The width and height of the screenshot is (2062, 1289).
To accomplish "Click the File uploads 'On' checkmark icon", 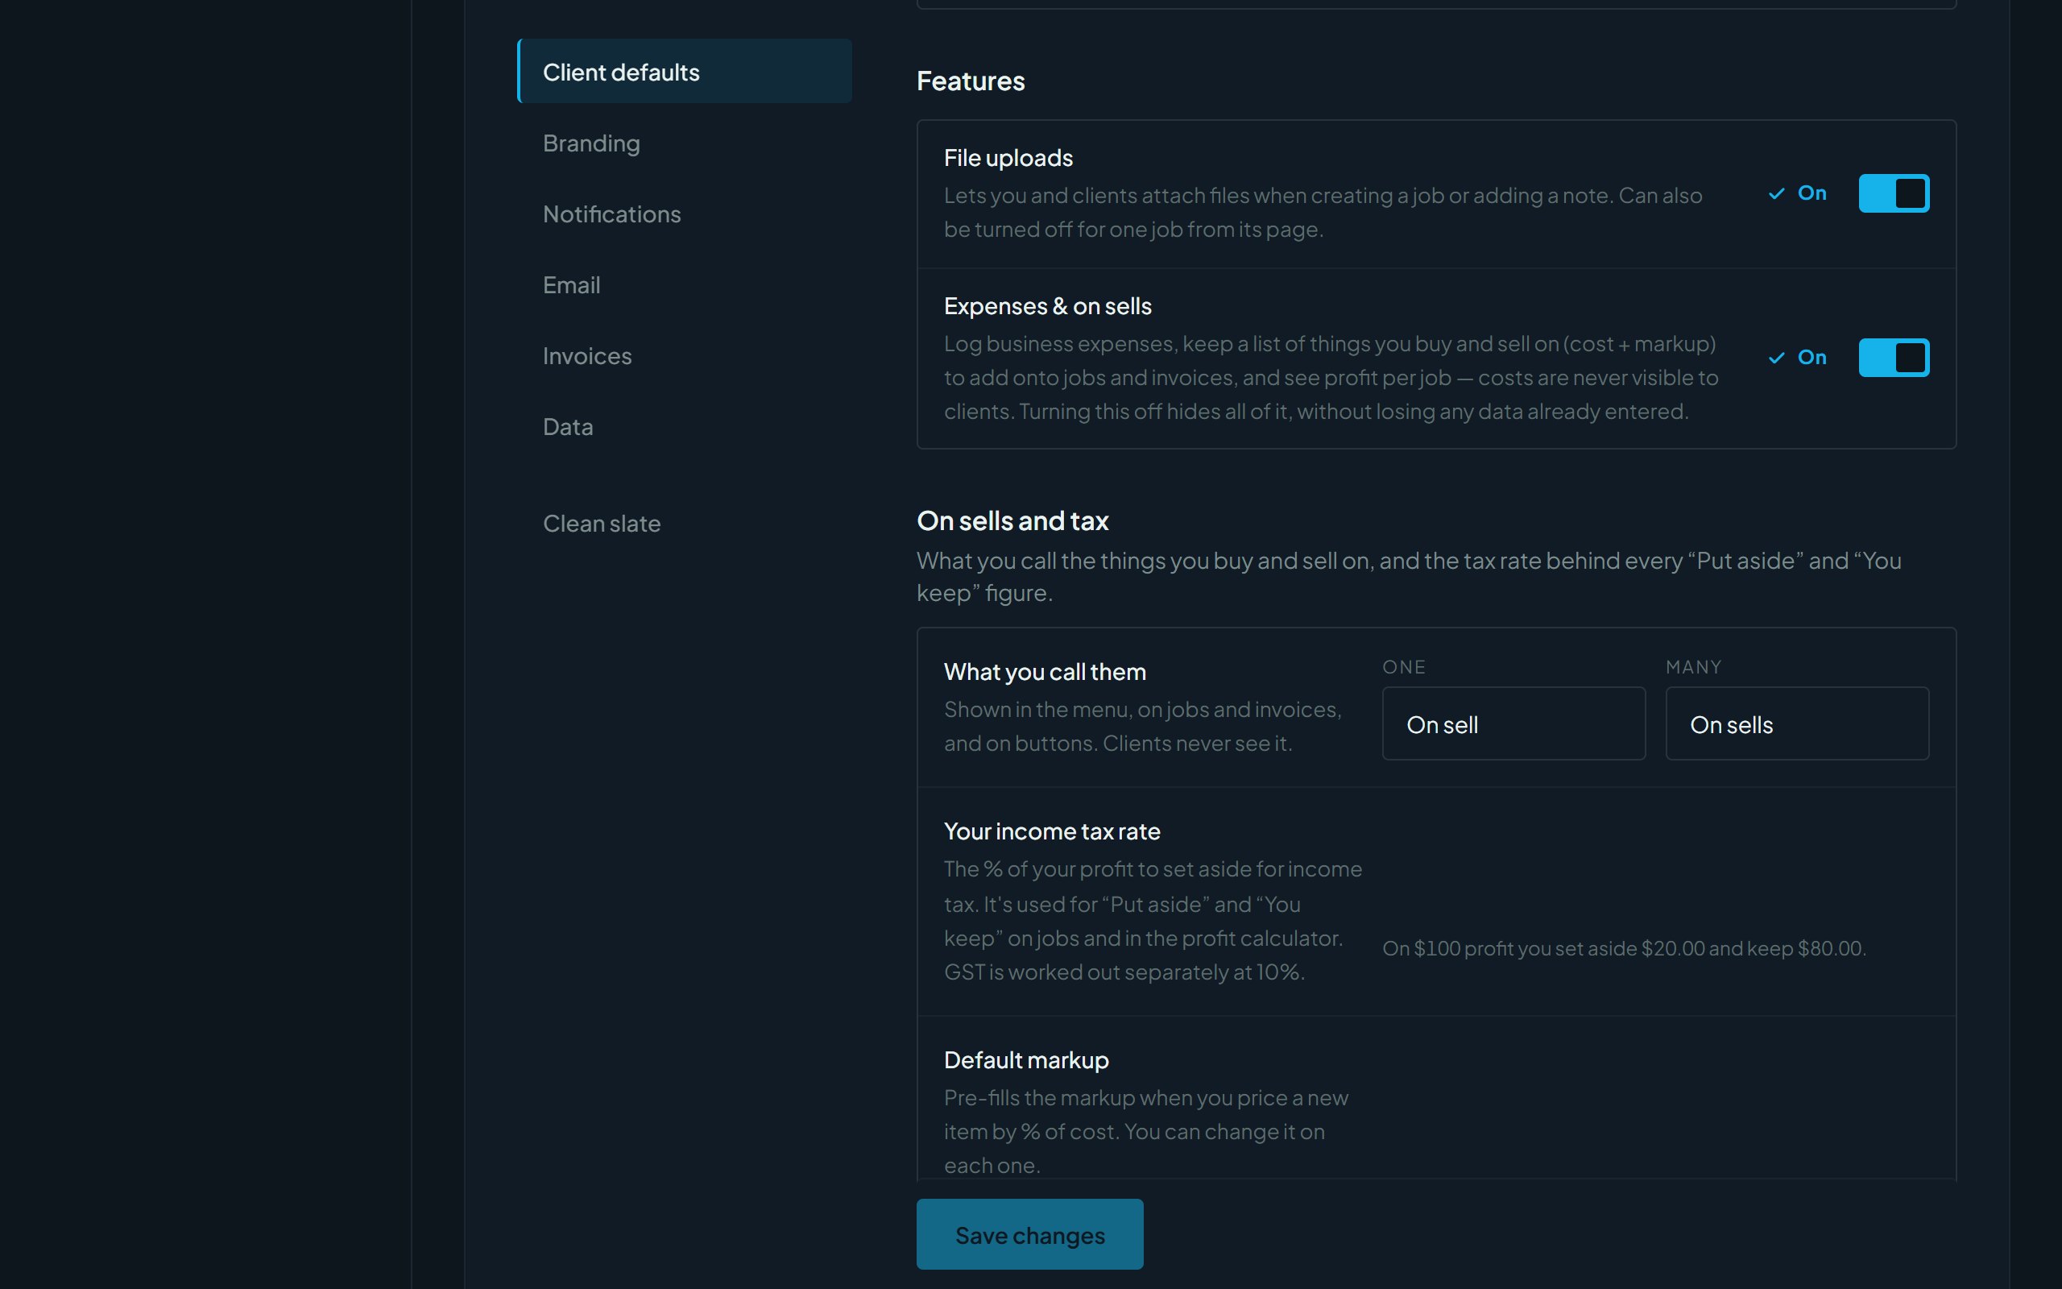I will (x=1777, y=193).
